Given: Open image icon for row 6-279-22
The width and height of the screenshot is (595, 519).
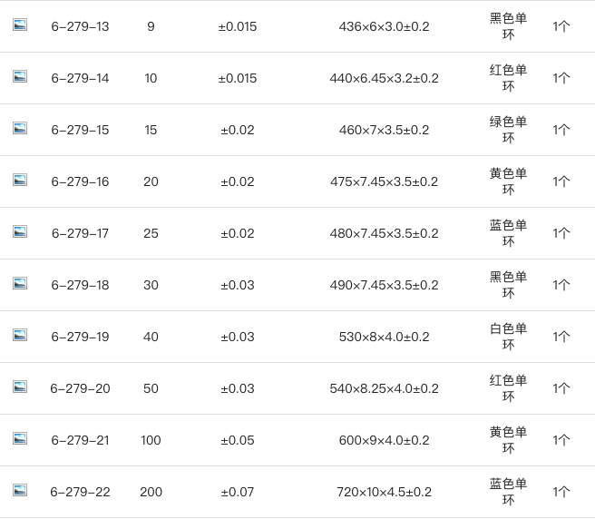Looking at the screenshot, I should [20, 490].
